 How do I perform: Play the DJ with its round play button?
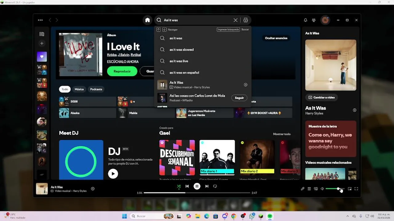113,174
